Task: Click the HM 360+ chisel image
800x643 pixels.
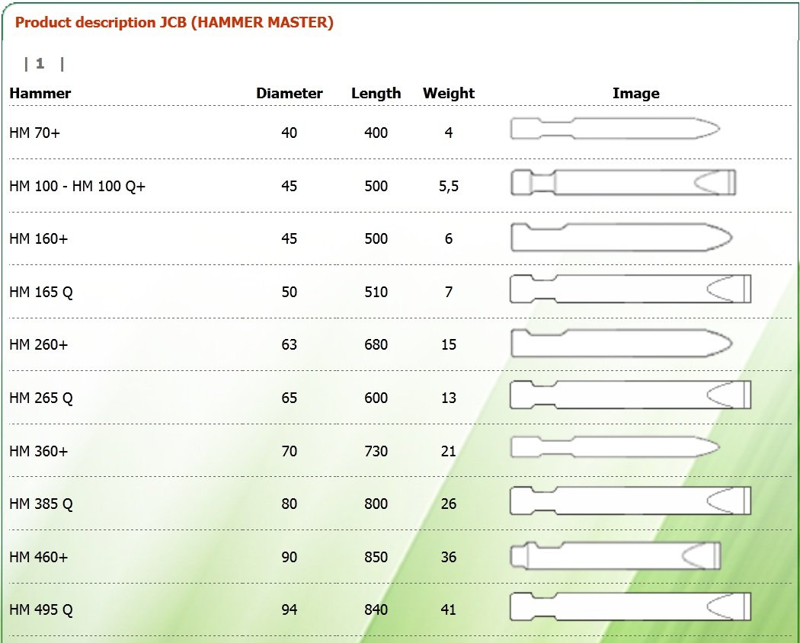Action: click(x=615, y=447)
